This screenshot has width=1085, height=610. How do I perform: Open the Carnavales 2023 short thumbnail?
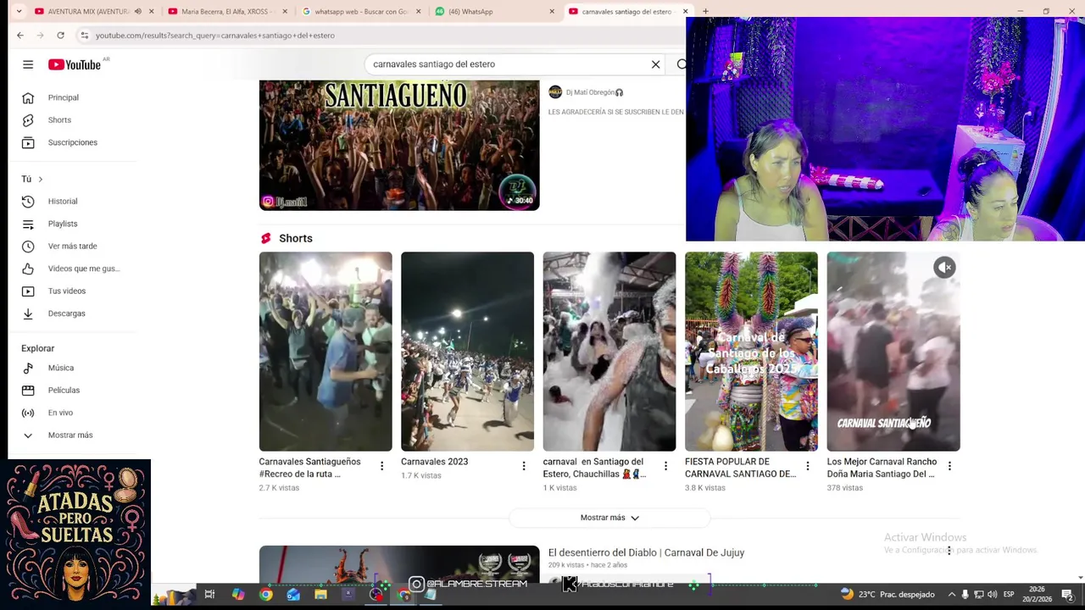point(467,352)
